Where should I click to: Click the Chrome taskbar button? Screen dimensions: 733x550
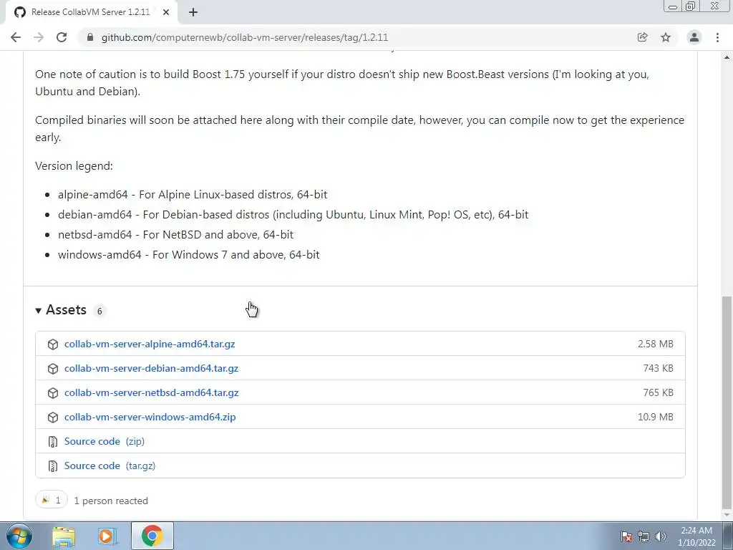click(152, 536)
